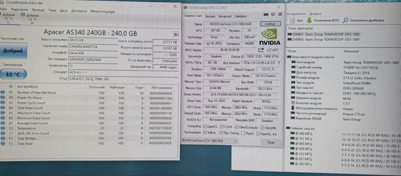Open the Функція menu in CrystalDiskInfo
This screenshot has width=401, height=176.
[x=38, y=10]
